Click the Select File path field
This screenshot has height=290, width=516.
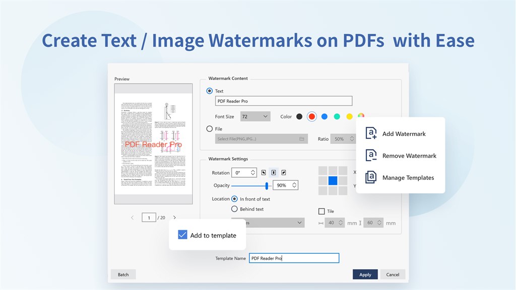pyautogui.click(x=262, y=139)
